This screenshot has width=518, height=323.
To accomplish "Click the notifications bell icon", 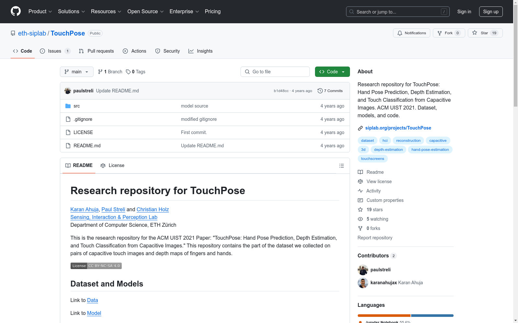I will (400, 33).
